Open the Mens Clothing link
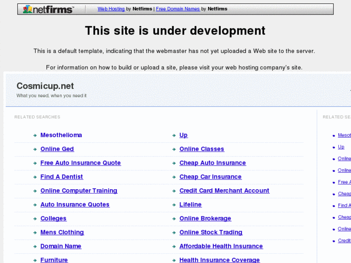 pyautogui.click(x=62, y=232)
